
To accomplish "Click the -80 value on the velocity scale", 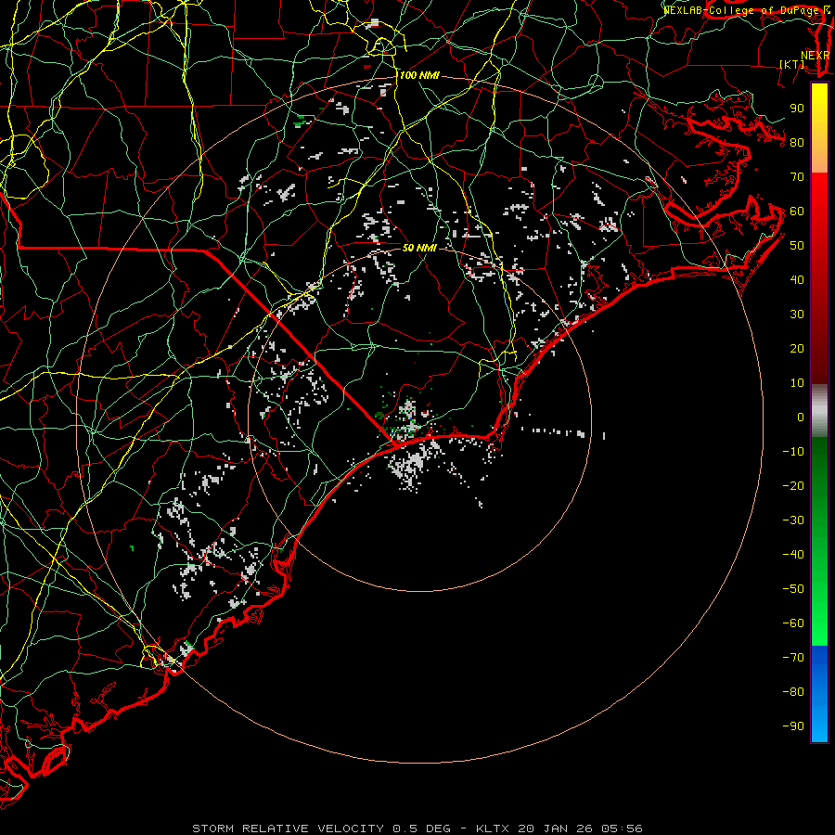I will (x=793, y=692).
